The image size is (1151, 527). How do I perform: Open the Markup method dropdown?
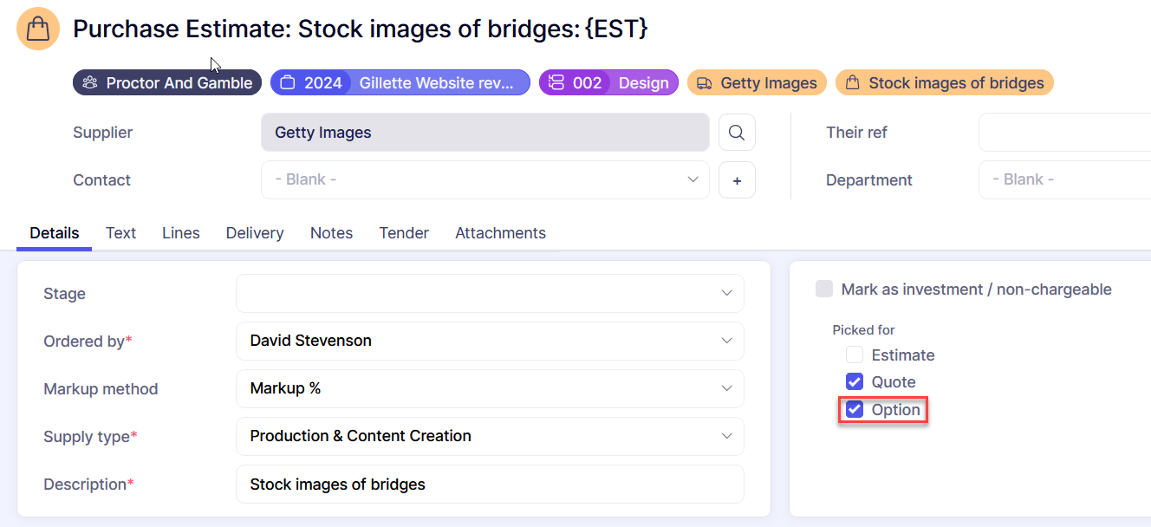click(490, 388)
